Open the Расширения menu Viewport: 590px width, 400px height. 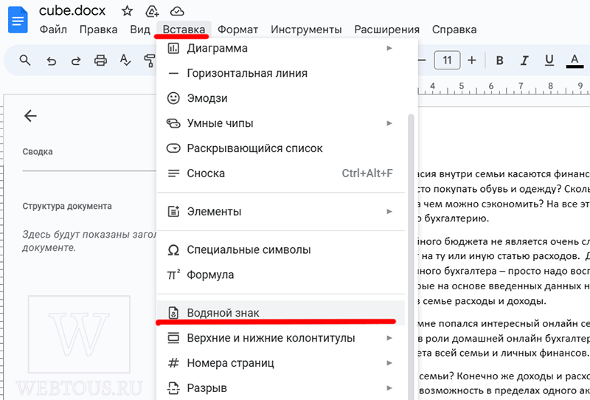pos(386,30)
